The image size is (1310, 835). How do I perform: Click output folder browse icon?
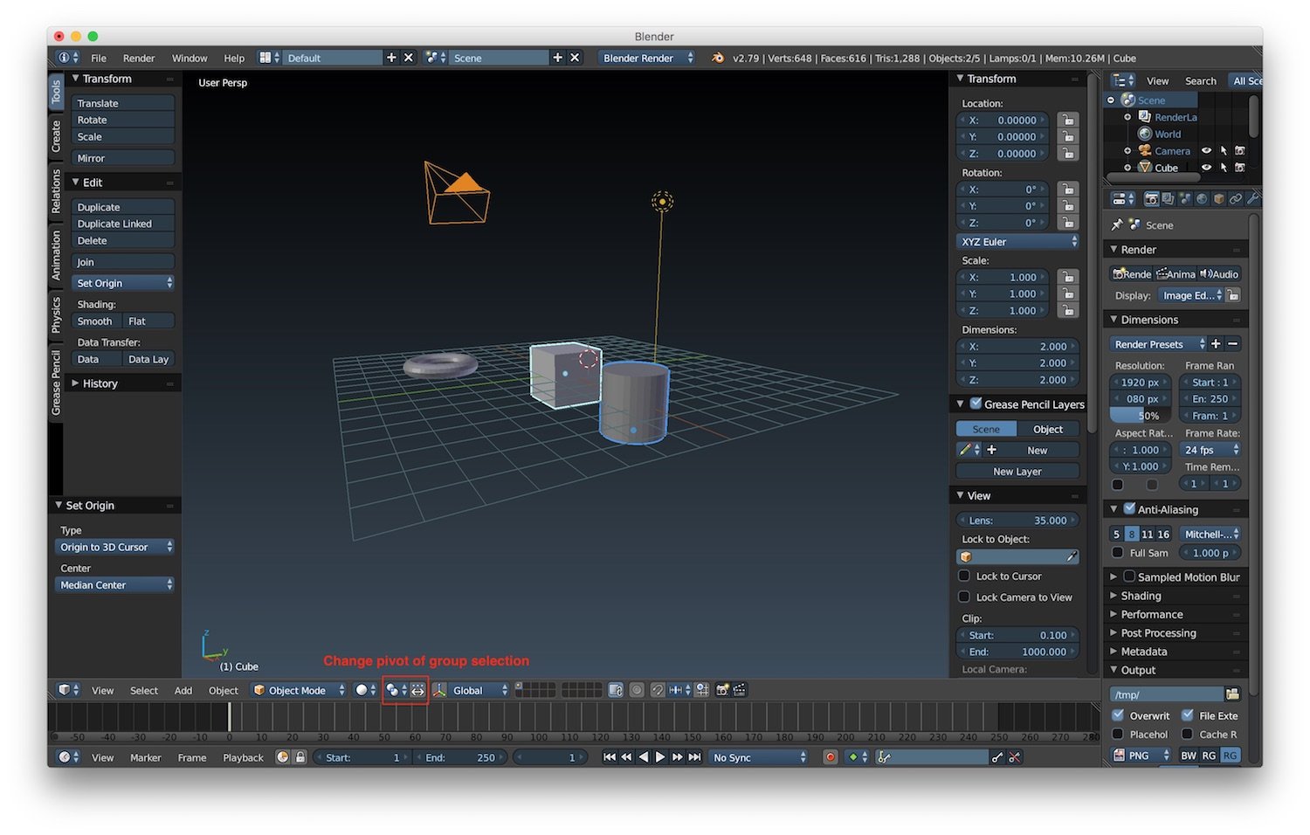pos(1232,694)
